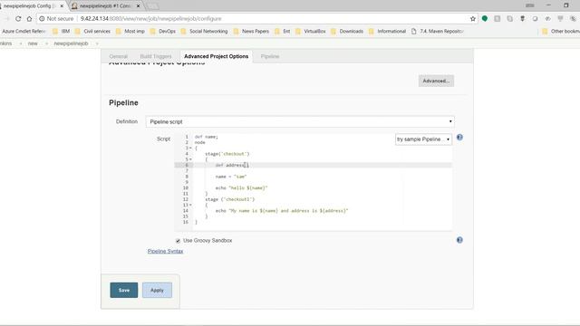Open the 7.4. Maven Repository bookmark

[x=437, y=32]
